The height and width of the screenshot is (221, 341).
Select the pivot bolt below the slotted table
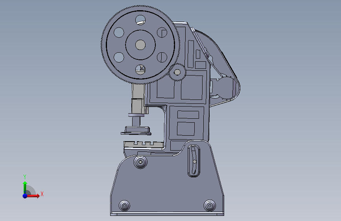pos(140,162)
